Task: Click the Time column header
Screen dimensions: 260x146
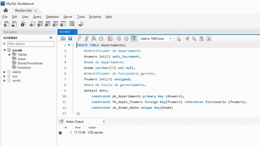Action: tap(77, 127)
